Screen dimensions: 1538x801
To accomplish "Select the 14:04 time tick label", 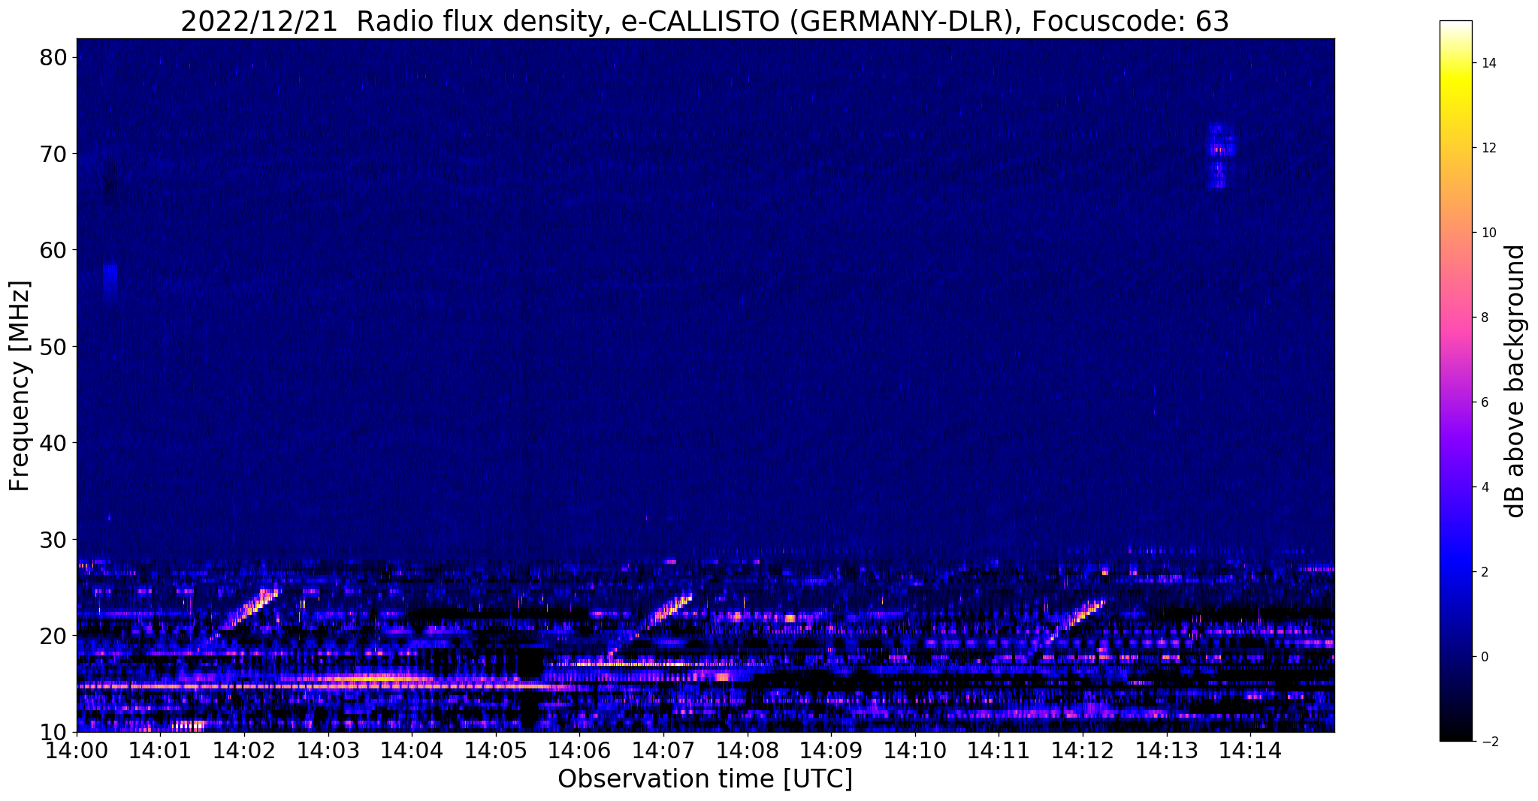I will click(412, 751).
